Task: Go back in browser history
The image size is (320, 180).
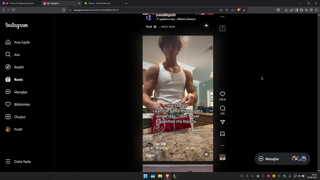Action: 3,10
